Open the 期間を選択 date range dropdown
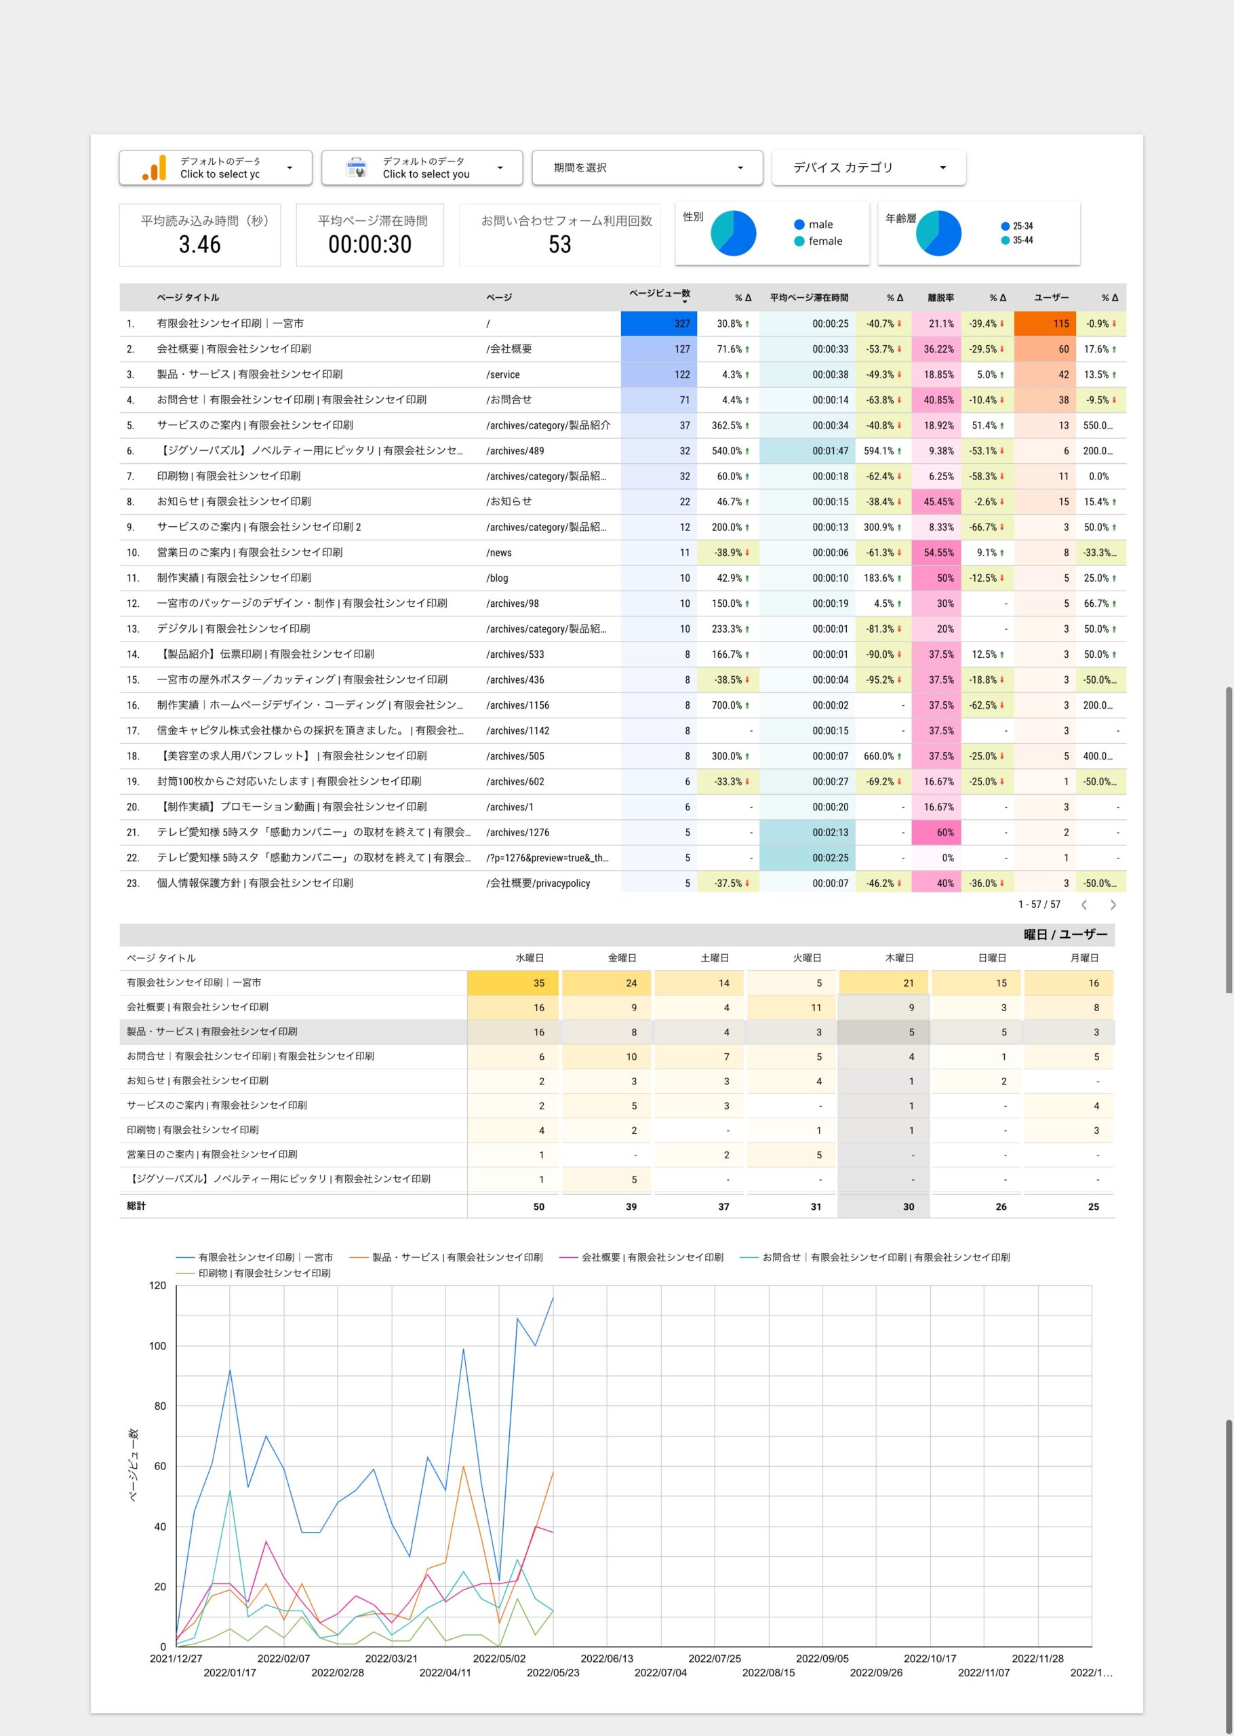The image size is (1234, 1736). [x=647, y=168]
